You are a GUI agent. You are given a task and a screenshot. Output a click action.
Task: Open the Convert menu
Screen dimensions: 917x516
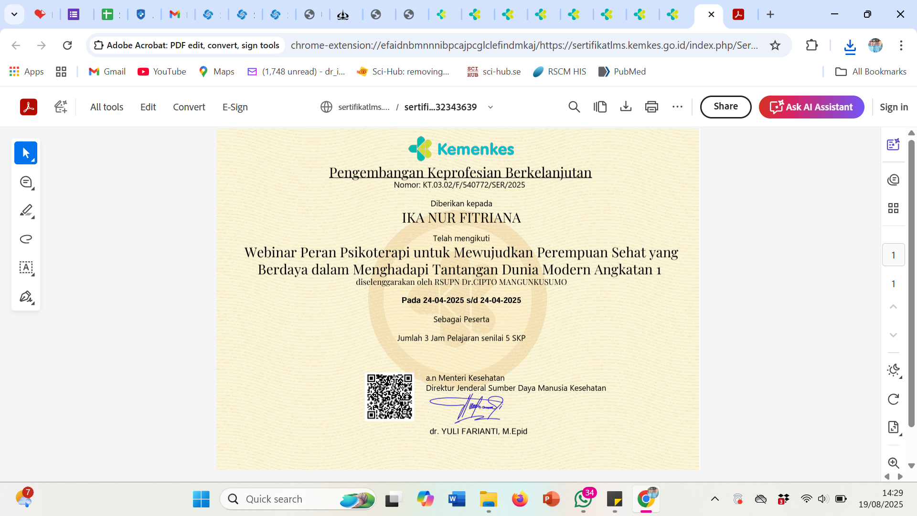pyautogui.click(x=189, y=107)
